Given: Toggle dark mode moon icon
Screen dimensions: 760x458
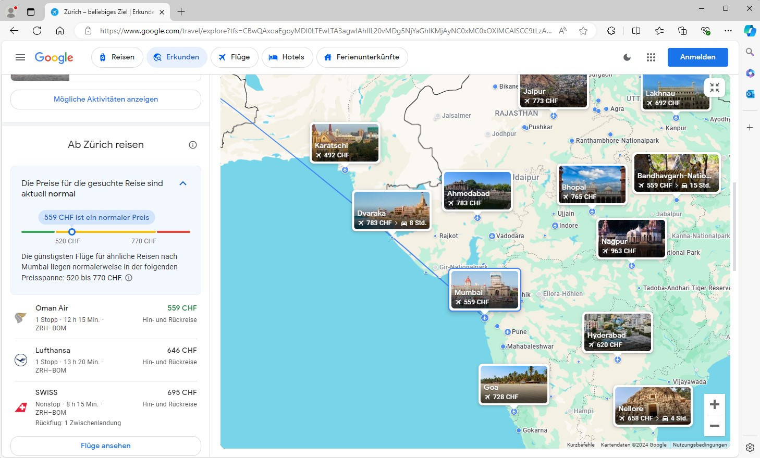Looking at the screenshot, I should coord(627,57).
